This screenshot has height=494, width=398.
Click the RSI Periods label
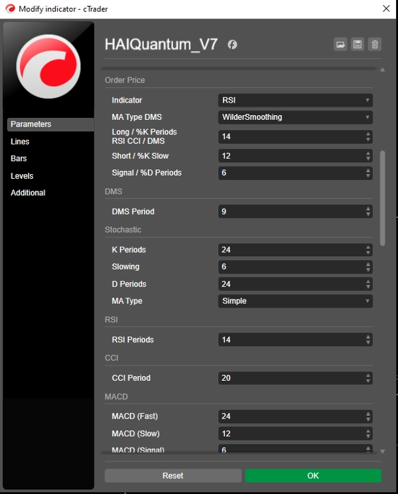coord(133,340)
